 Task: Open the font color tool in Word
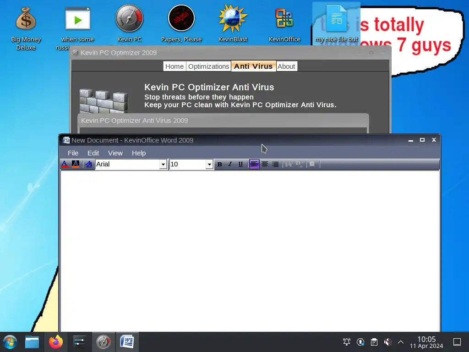point(65,164)
